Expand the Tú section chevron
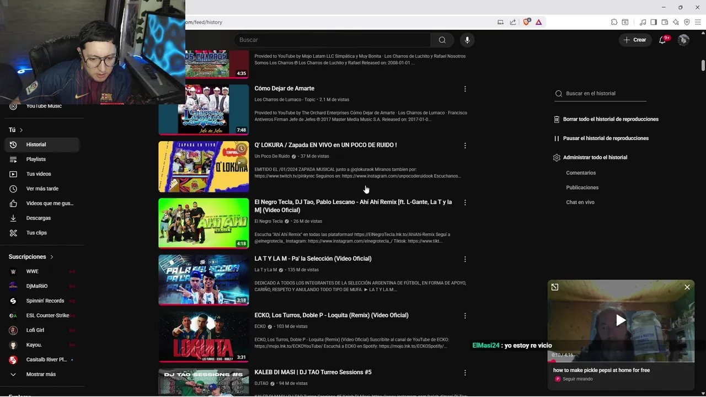 tap(21, 130)
